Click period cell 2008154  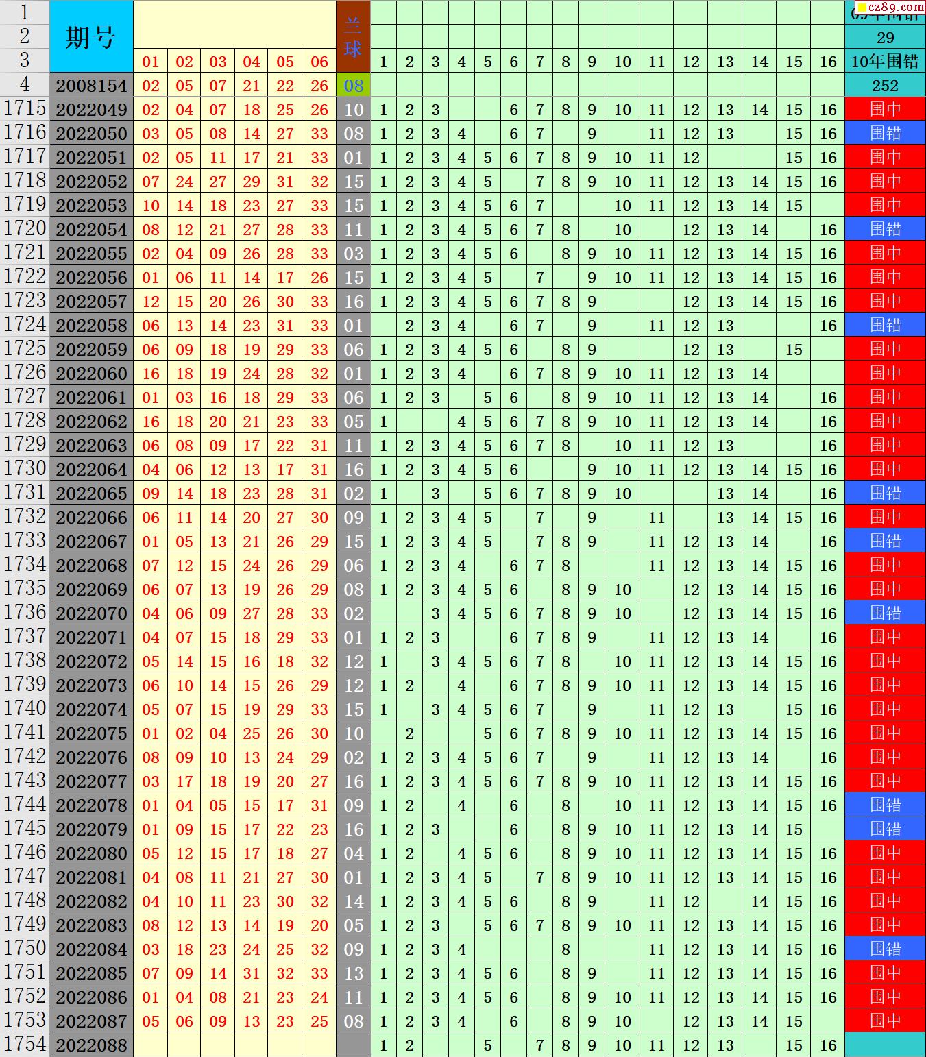coord(91,86)
